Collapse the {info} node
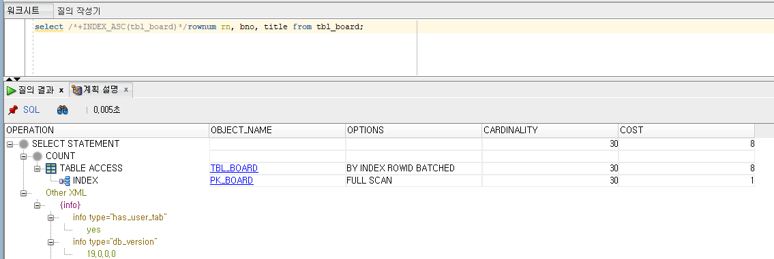 pyautogui.click(x=37, y=205)
